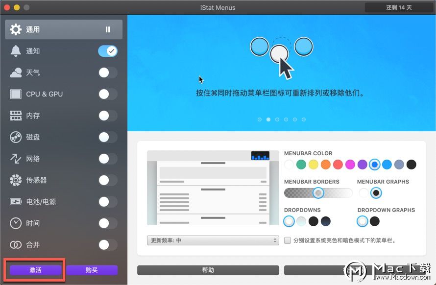This screenshot has height=285, width=436.
Task: Enable the 电池/电源 switch
Action: coord(108,202)
